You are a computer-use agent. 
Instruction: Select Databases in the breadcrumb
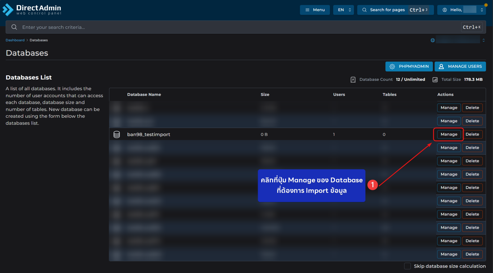coord(39,40)
